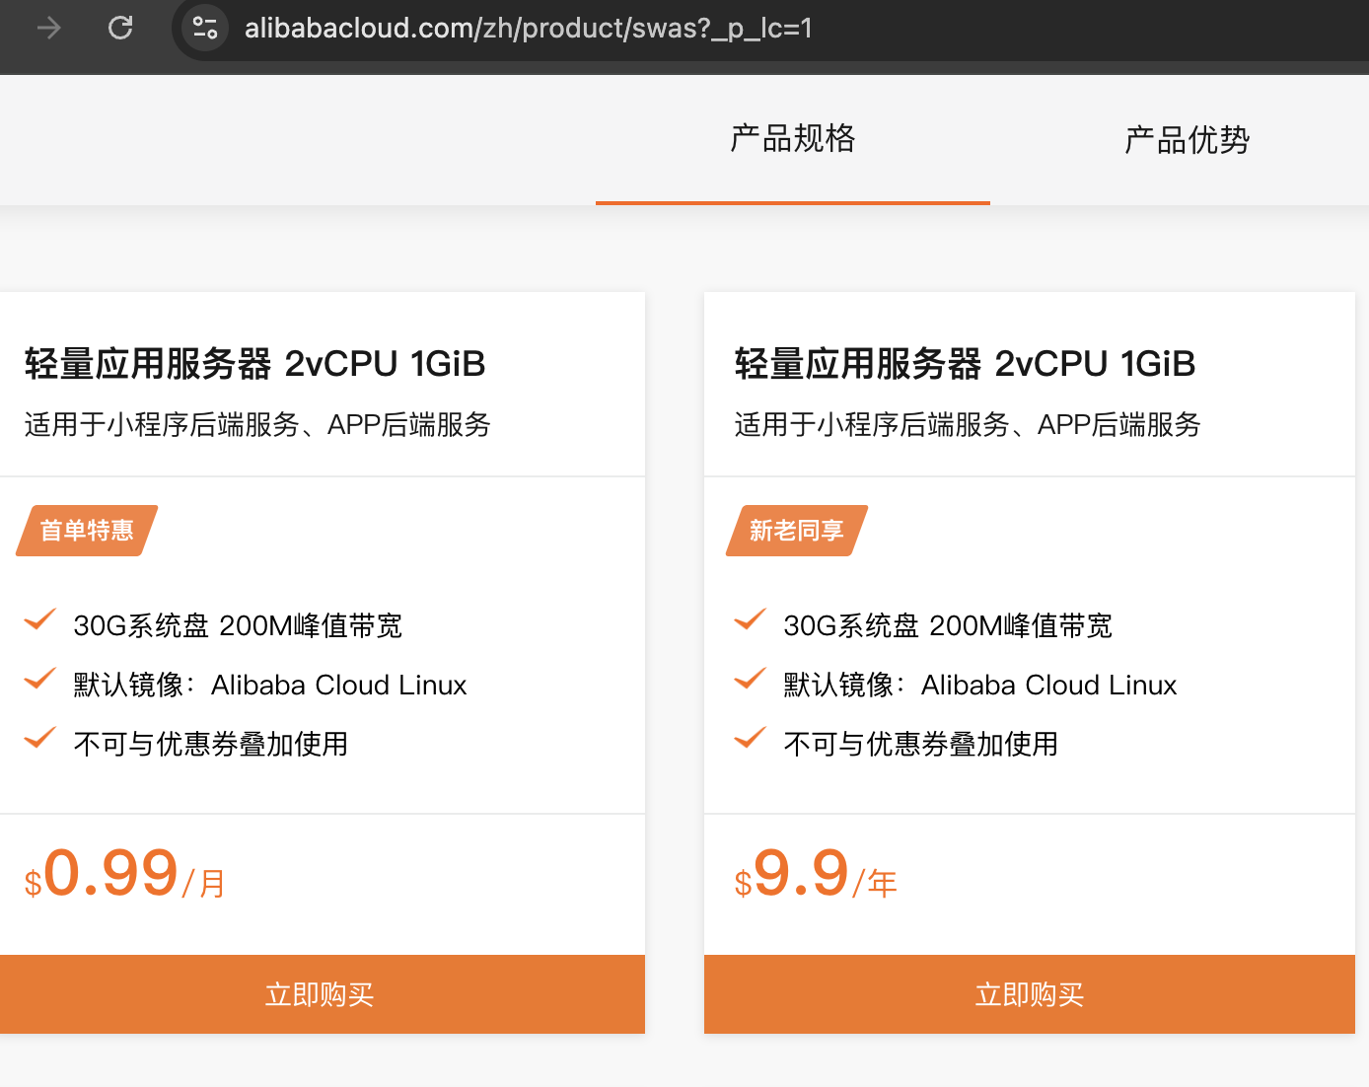Click 立即购买 for $9.9 yearly plan
This screenshot has width=1369, height=1087.
click(1030, 994)
